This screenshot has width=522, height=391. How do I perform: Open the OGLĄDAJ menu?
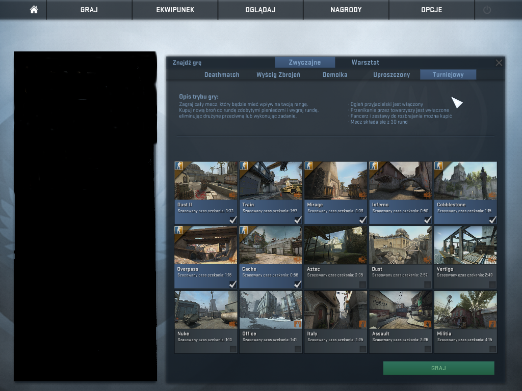click(x=260, y=10)
